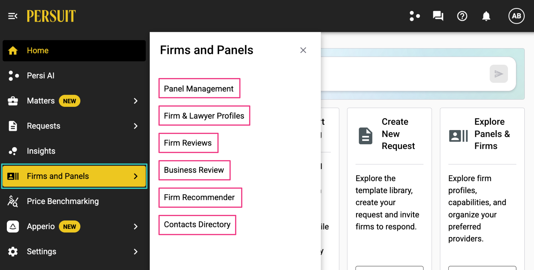Open Matters menu item
Viewport: 534px width, 270px height.
[74, 101]
